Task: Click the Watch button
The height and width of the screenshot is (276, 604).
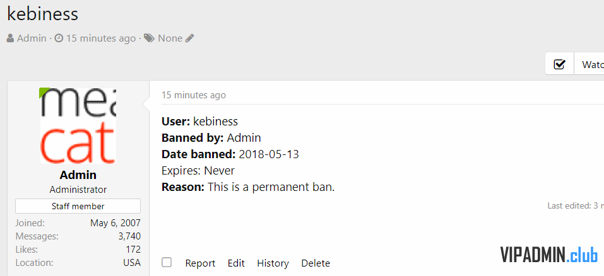Action: click(589, 64)
